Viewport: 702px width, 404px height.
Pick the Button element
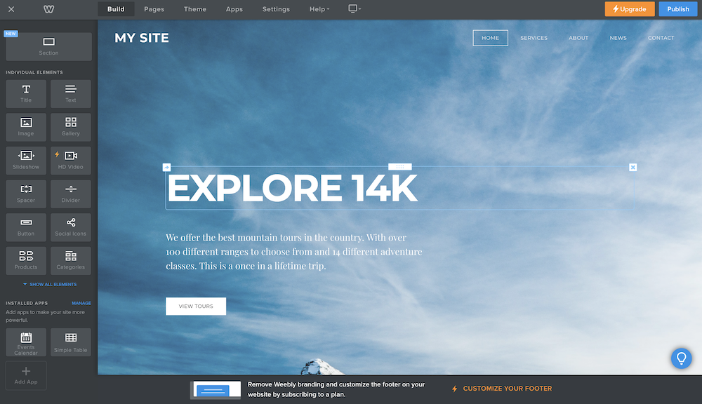26,227
